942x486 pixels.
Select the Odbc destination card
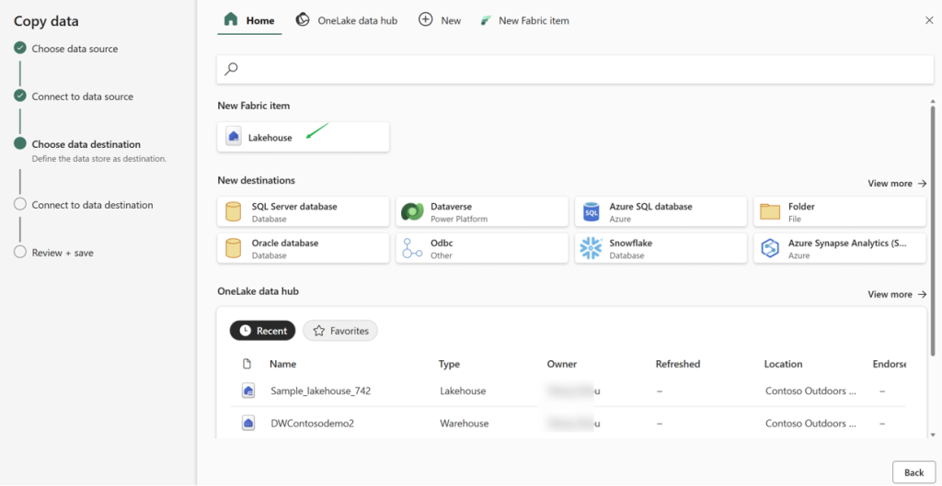[482, 248]
